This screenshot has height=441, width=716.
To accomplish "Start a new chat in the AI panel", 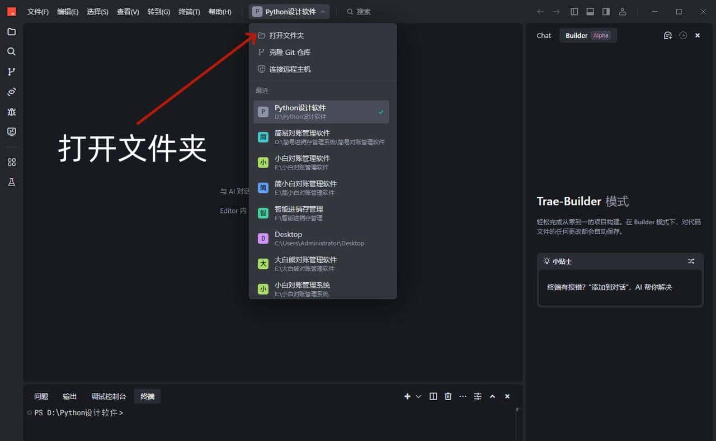I will 668,35.
